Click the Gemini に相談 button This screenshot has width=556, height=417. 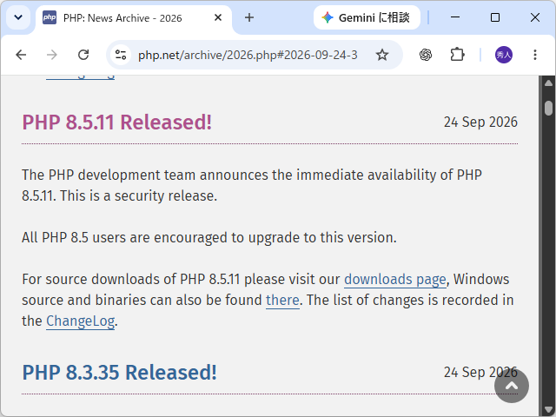point(367,17)
